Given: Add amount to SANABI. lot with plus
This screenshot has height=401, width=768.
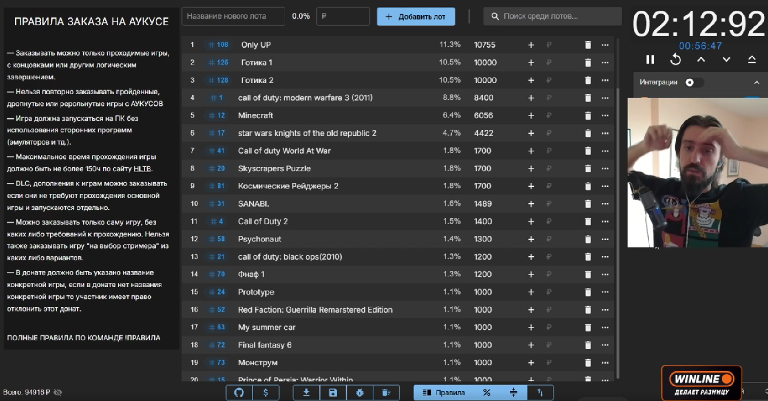Looking at the screenshot, I should [531, 204].
